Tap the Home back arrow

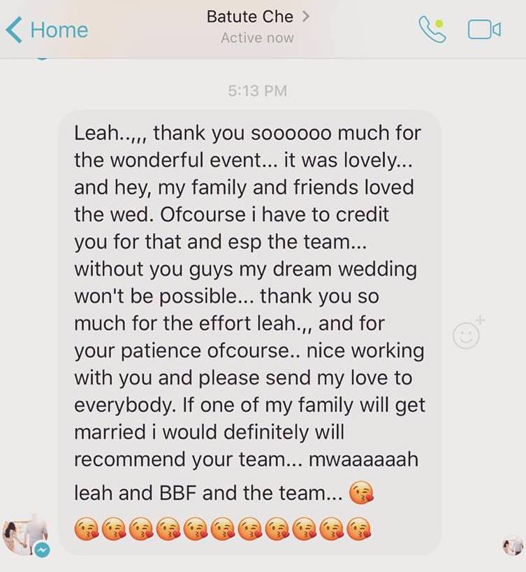14,30
